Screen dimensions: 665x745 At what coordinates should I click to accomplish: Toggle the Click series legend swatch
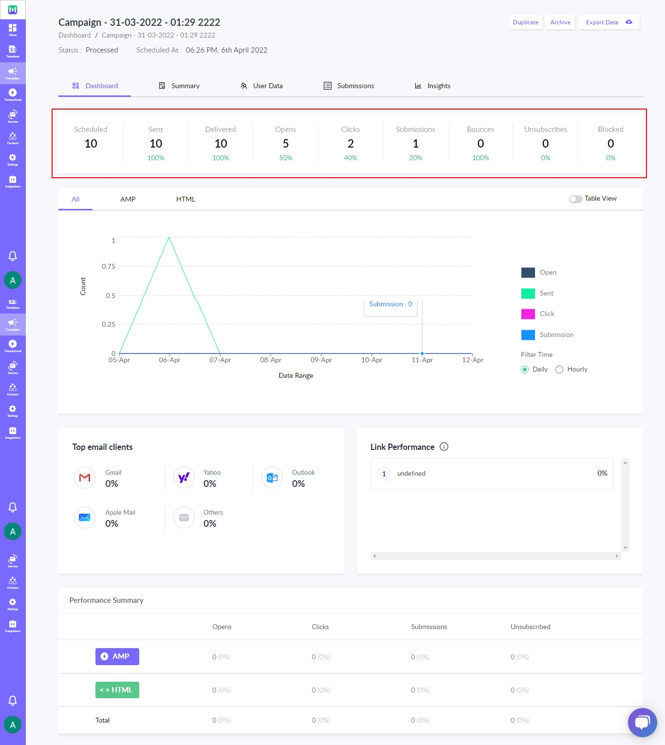[x=528, y=314]
